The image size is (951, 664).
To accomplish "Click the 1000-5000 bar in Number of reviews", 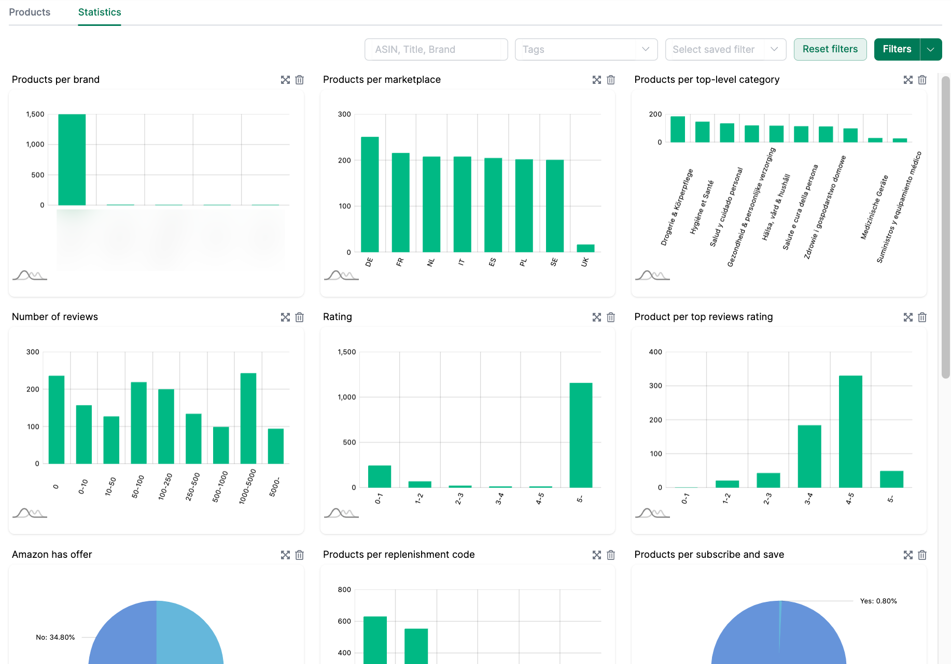I will [248, 418].
